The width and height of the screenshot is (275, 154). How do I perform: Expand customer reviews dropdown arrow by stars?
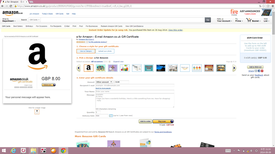coord(87,42)
